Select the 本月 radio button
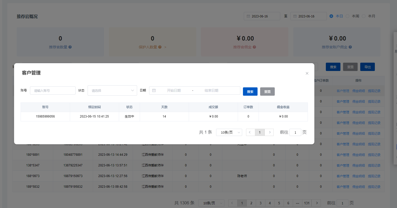 (x=364, y=16)
